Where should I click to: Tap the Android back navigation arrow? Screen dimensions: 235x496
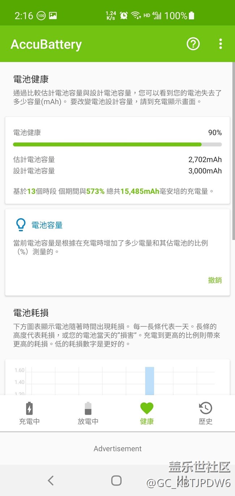51,480
